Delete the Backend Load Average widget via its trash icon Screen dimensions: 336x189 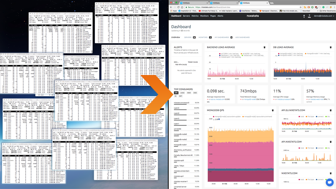coord(264,47)
